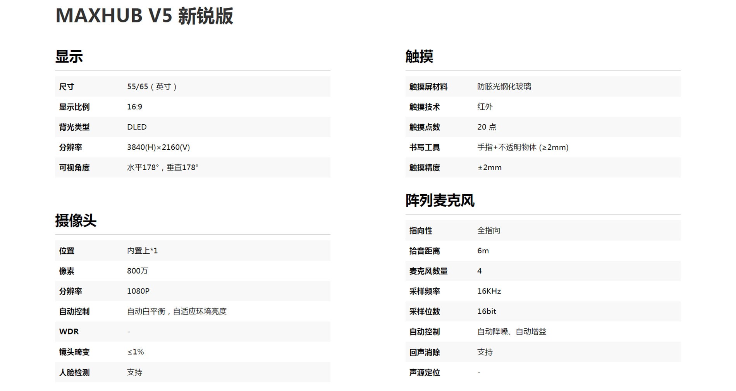This screenshot has height=391, width=736.
Task: Select the '自动降噪、自动增益' value
Action: [512, 331]
